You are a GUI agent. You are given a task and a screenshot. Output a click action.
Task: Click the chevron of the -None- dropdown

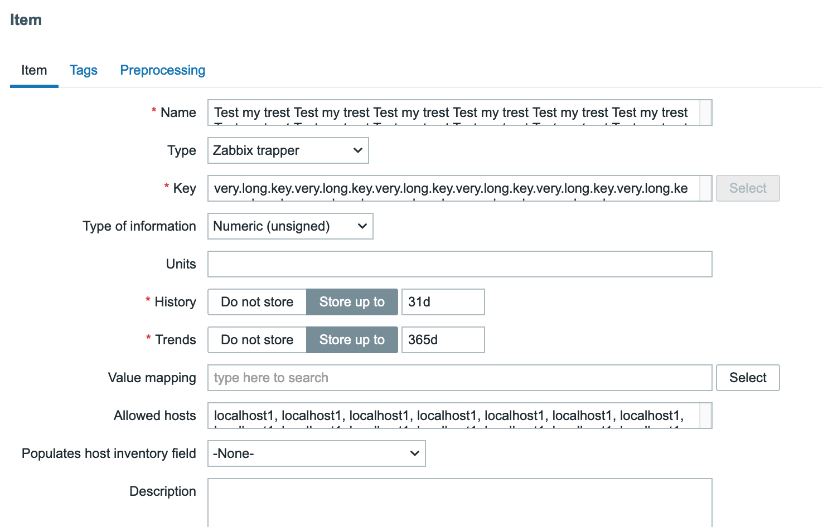415,453
